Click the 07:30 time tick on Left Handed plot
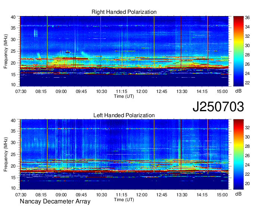254x206 pixels. [21, 195]
